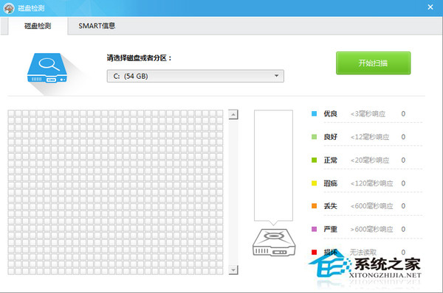The height and width of the screenshot is (293, 443).
Task: Click the orange 丢失 color swatch
Action: (x=314, y=206)
